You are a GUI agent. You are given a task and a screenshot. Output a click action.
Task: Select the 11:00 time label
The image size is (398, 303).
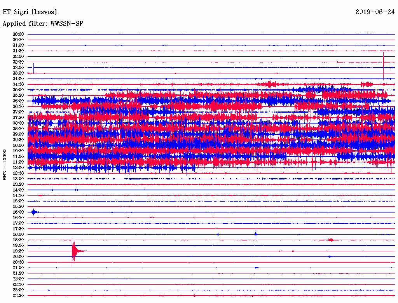coord(18,157)
